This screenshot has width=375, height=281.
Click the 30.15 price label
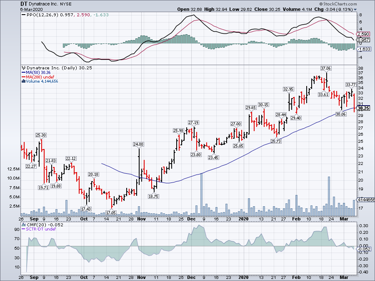[x=264, y=105]
